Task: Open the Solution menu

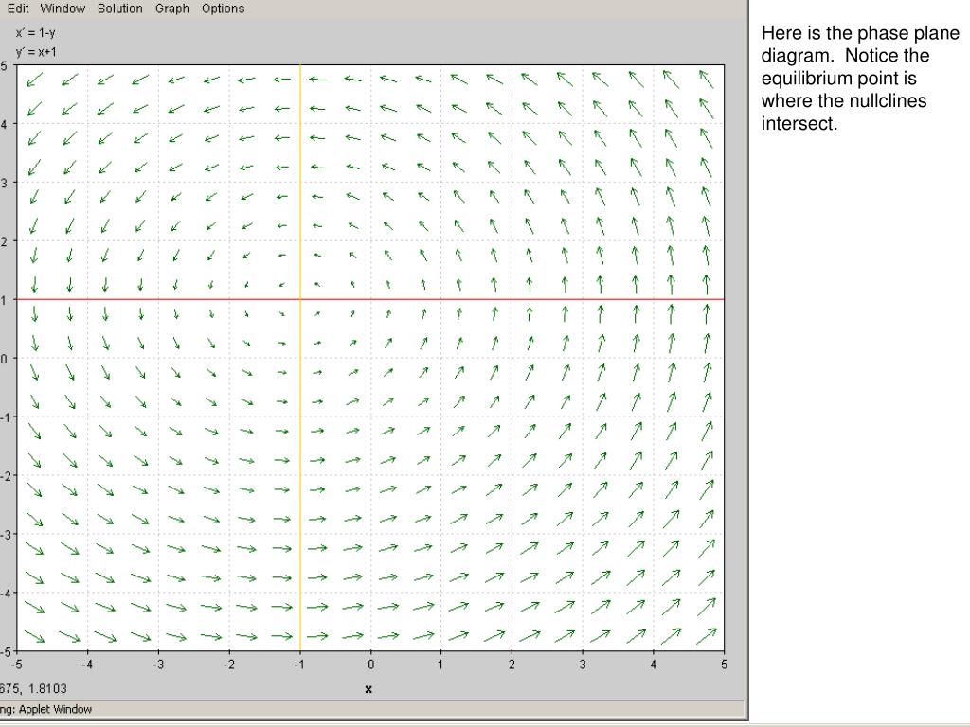Action: [x=120, y=9]
